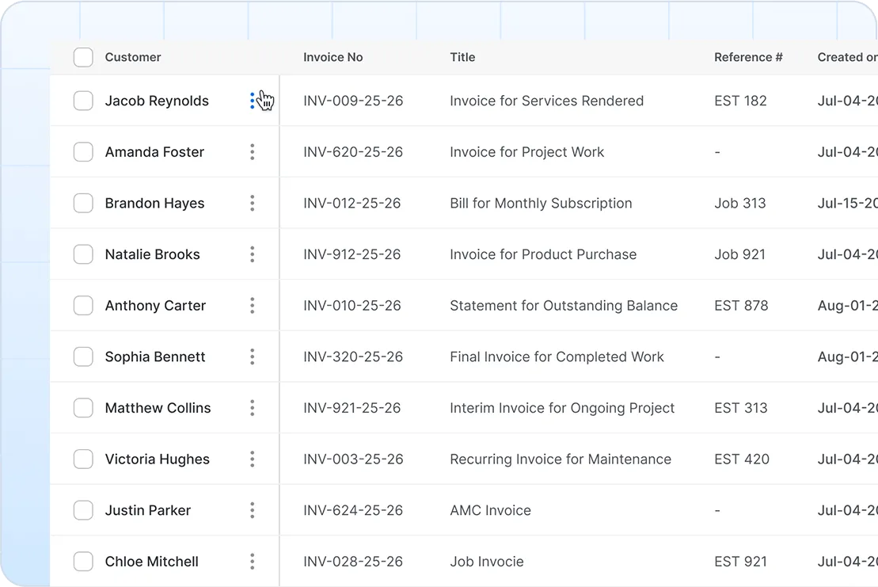Image resolution: width=878 pixels, height=587 pixels.
Task: Open three-dot menu for Sophia Bennett
Action: [x=252, y=356]
